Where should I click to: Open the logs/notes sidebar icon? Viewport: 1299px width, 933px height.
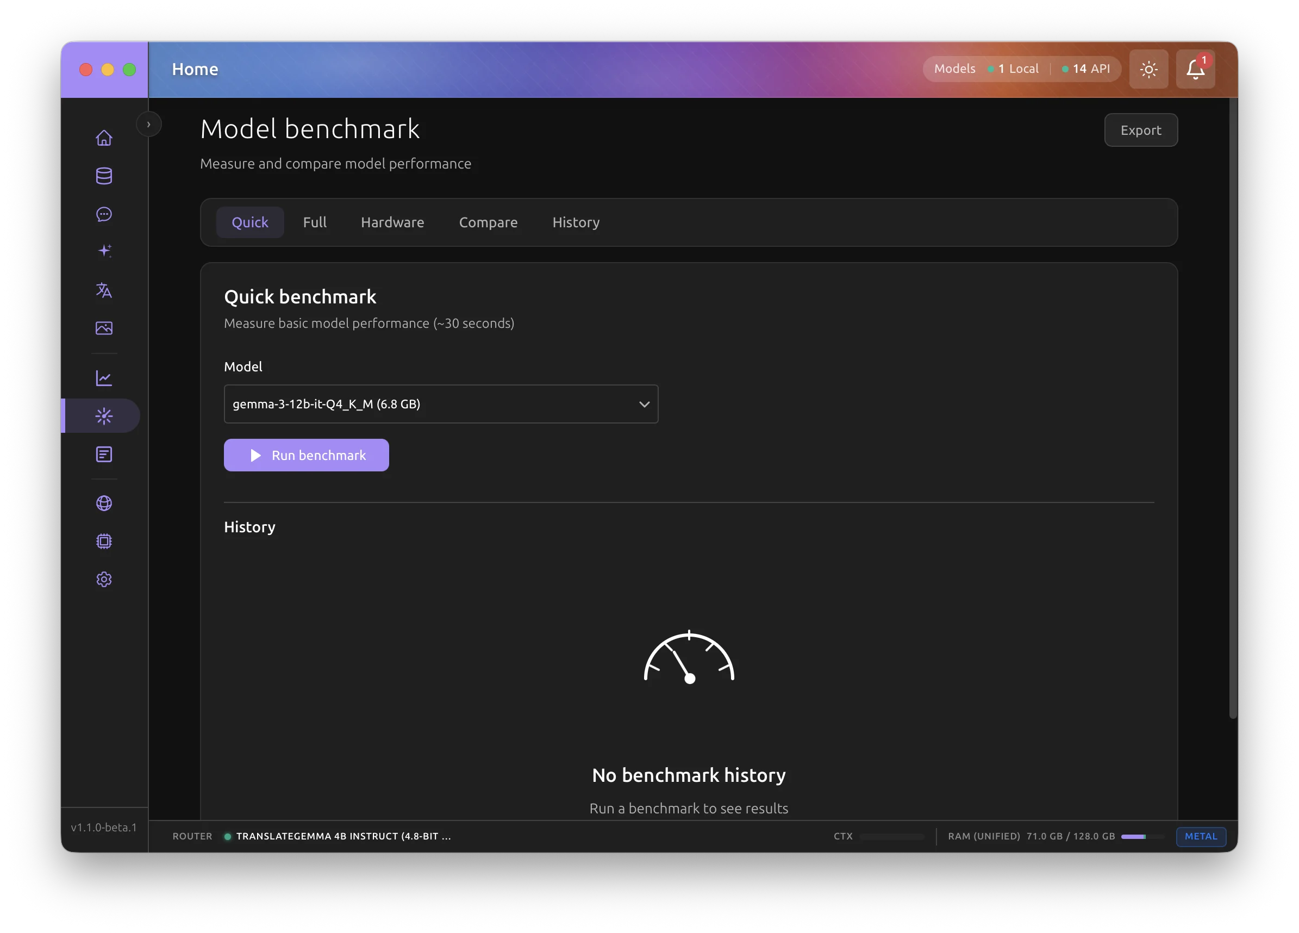[x=104, y=455]
